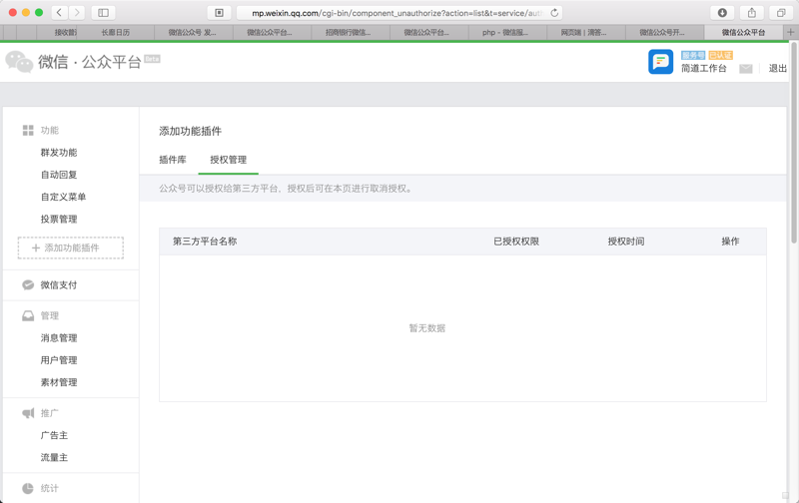Click the 第三方平台名称 column header

(x=205, y=242)
